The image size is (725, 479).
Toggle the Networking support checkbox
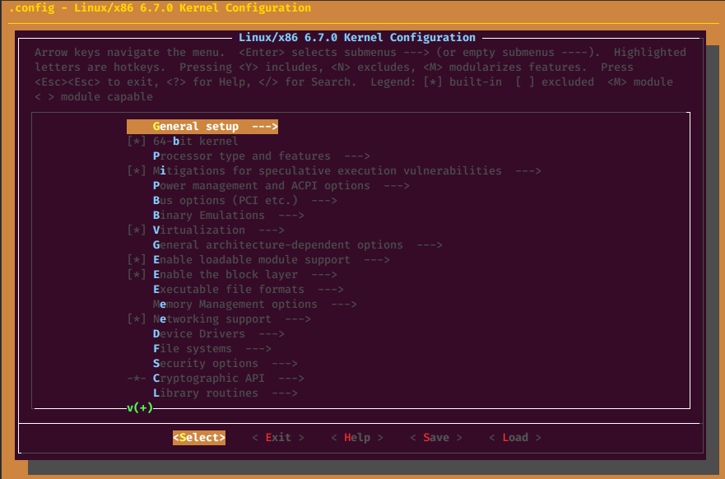pyautogui.click(x=137, y=319)
